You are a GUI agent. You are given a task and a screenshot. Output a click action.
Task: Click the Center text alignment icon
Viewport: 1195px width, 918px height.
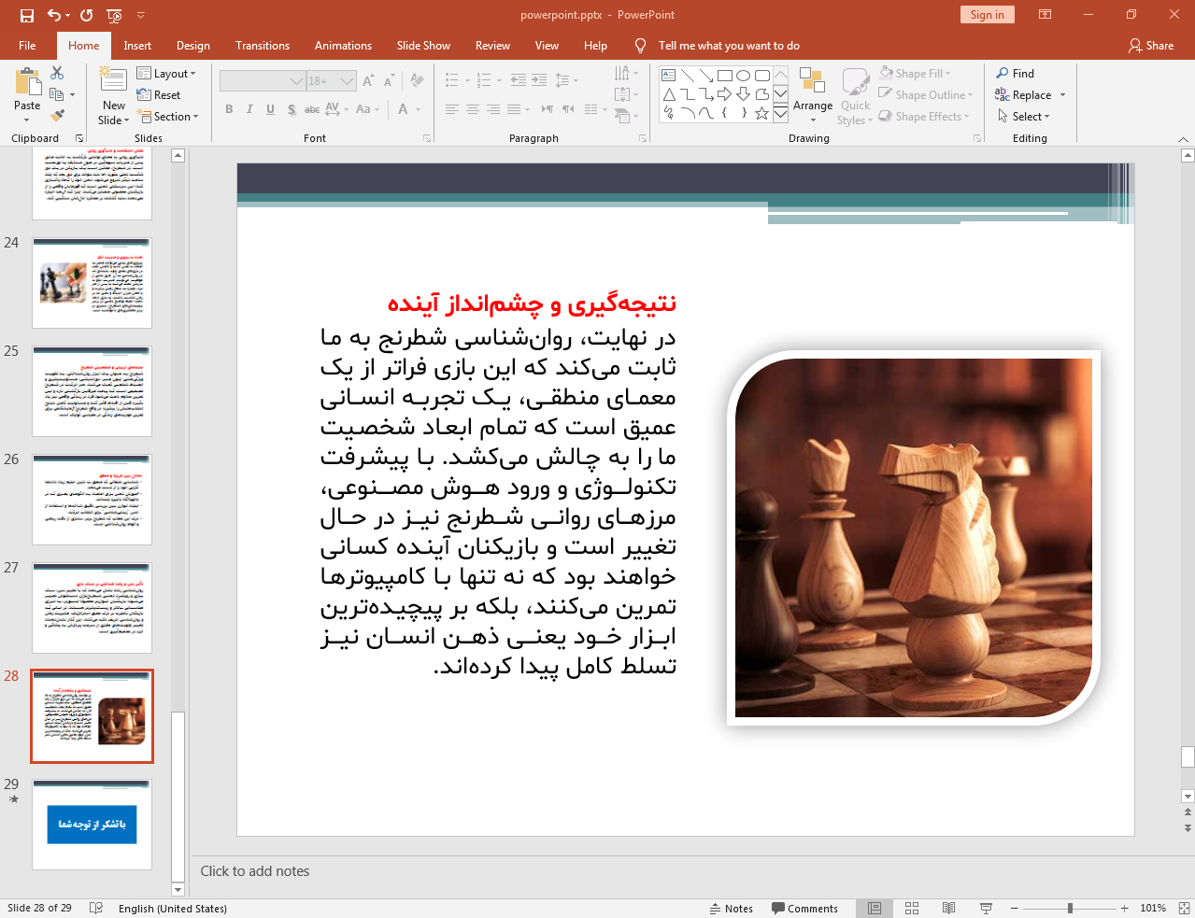[473, 109]
